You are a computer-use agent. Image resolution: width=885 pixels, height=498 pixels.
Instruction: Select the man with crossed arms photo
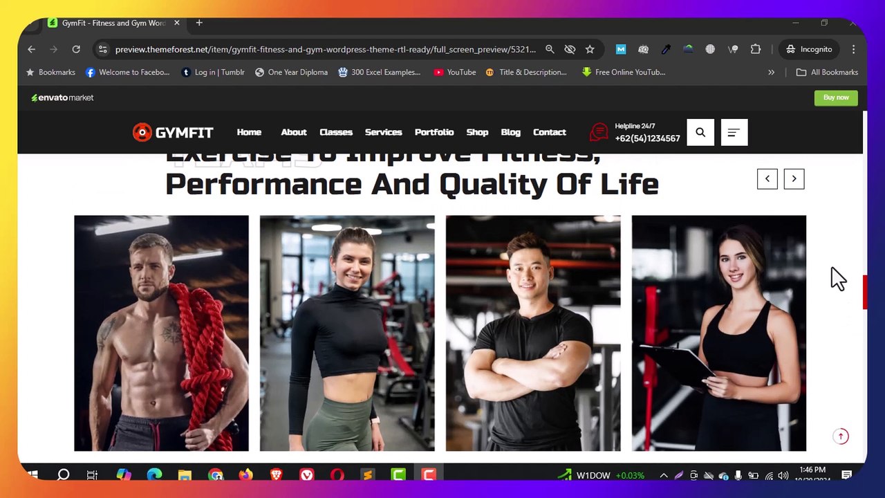pos(533,333)
